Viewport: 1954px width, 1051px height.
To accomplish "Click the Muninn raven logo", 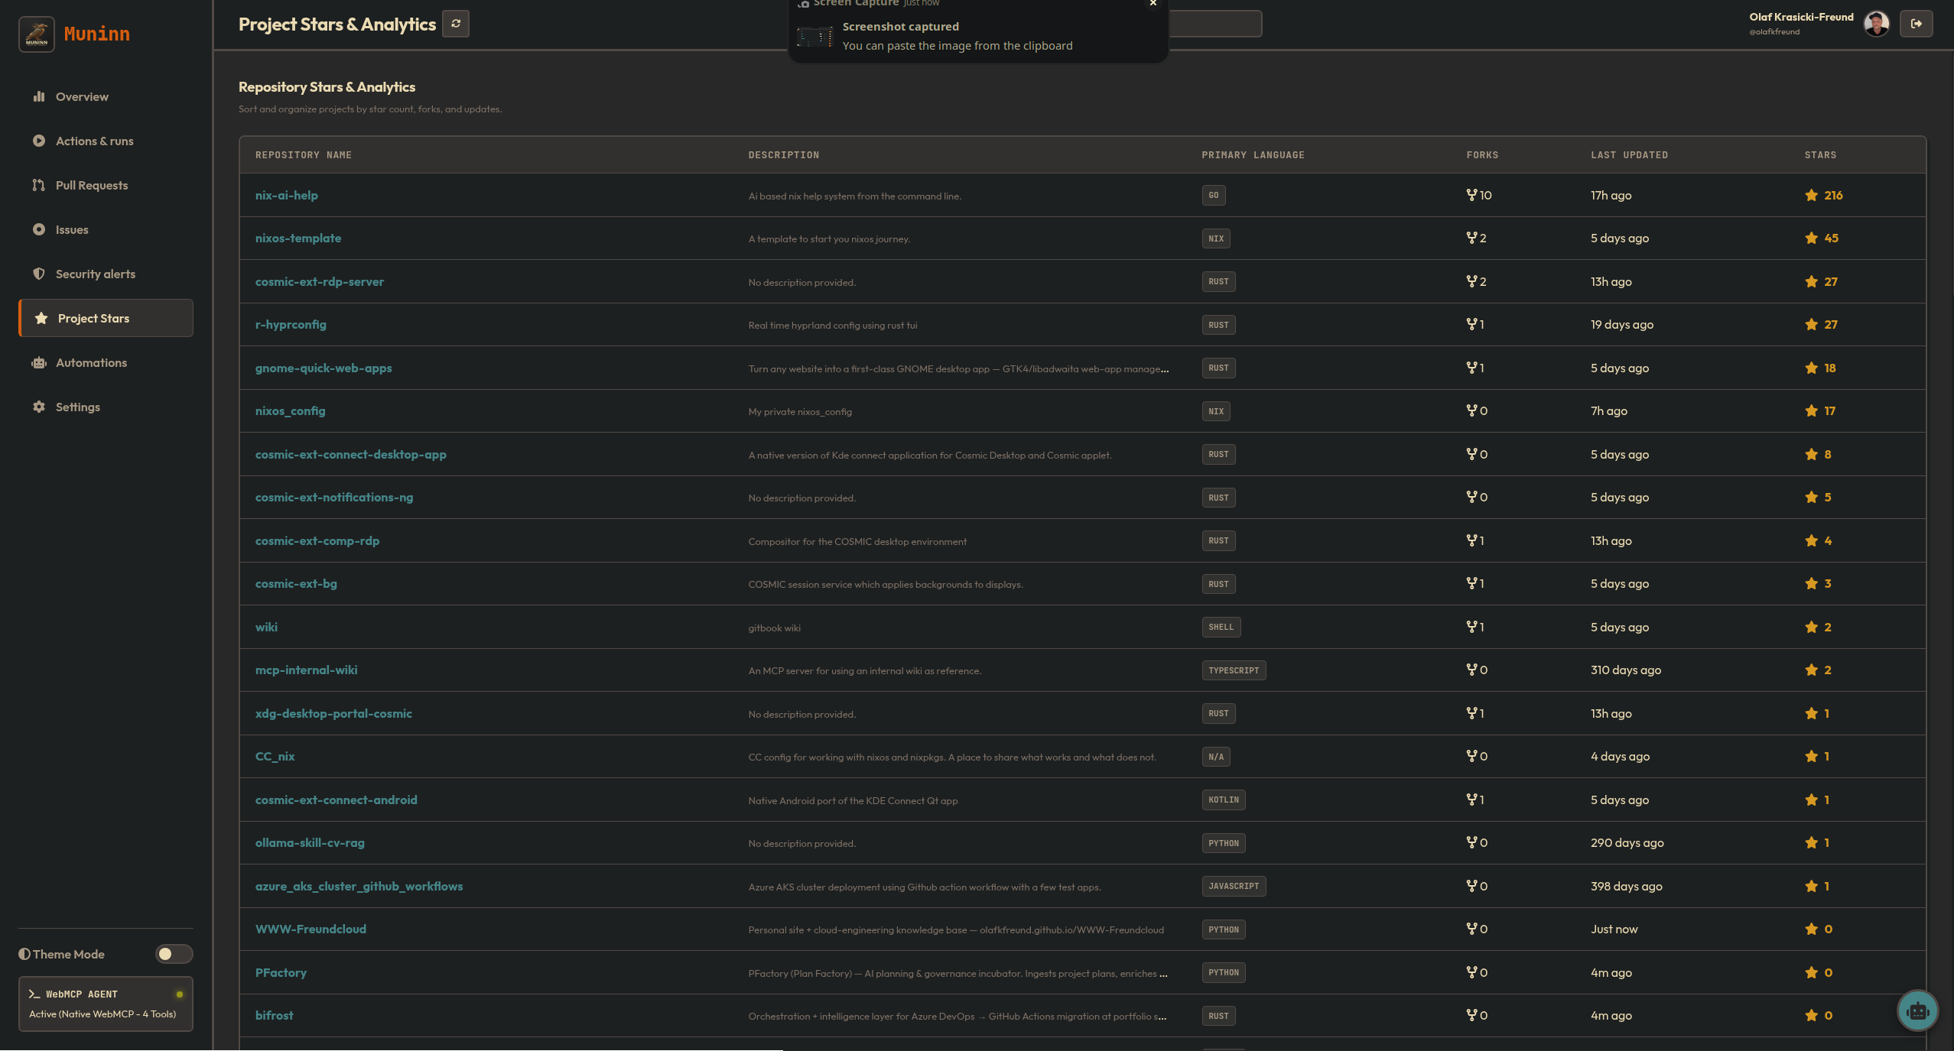I will [x=37, y=34].
